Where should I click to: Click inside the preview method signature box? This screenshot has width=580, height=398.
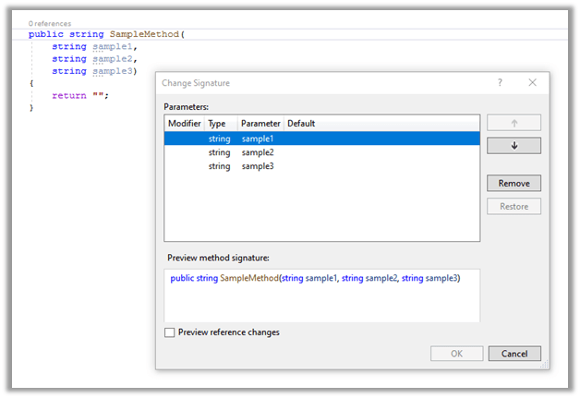321,294
